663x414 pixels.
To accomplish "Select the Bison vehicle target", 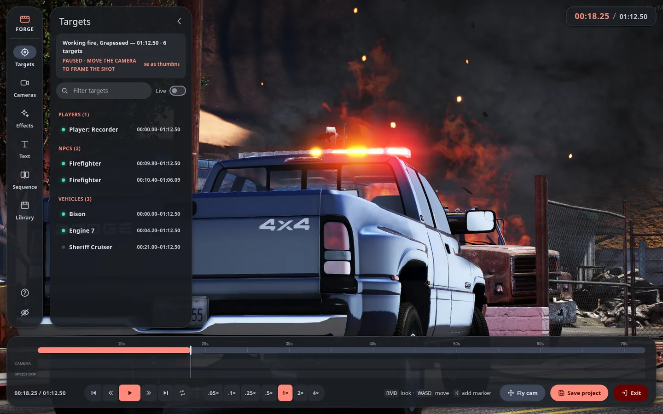I will tap(121, 214).
